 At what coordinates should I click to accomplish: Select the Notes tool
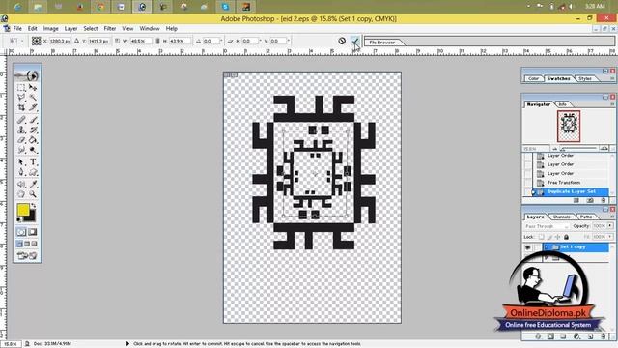[x=21, y=185]
